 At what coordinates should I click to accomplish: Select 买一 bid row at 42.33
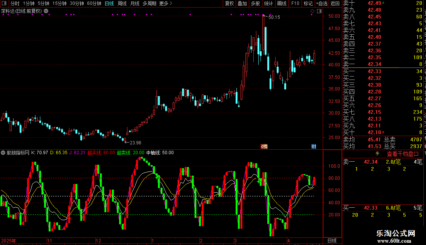tap(383, 71)
